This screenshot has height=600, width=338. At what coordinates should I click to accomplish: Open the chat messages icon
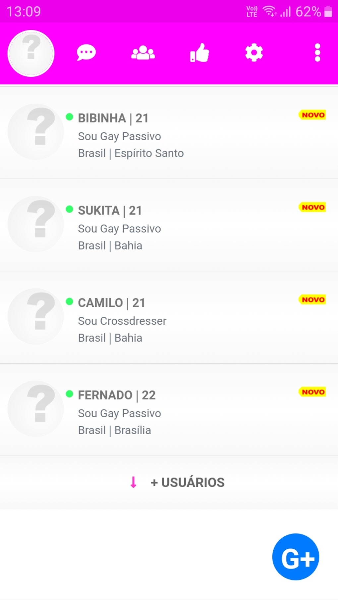[86, 53]
